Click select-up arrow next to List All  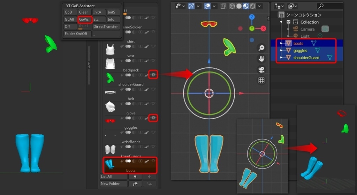pyautogui.click(x=135, y=177)
